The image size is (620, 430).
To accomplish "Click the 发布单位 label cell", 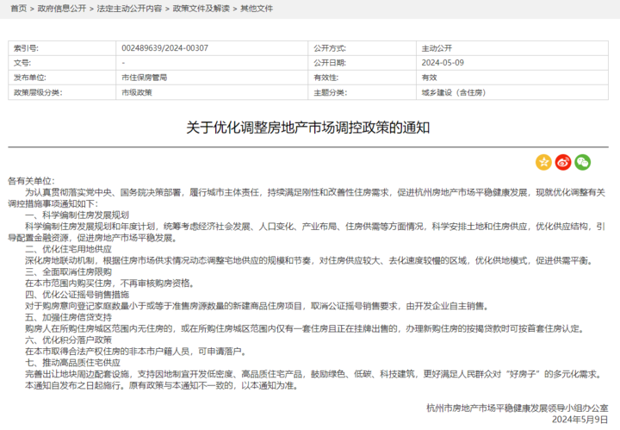I will (62, 78).
